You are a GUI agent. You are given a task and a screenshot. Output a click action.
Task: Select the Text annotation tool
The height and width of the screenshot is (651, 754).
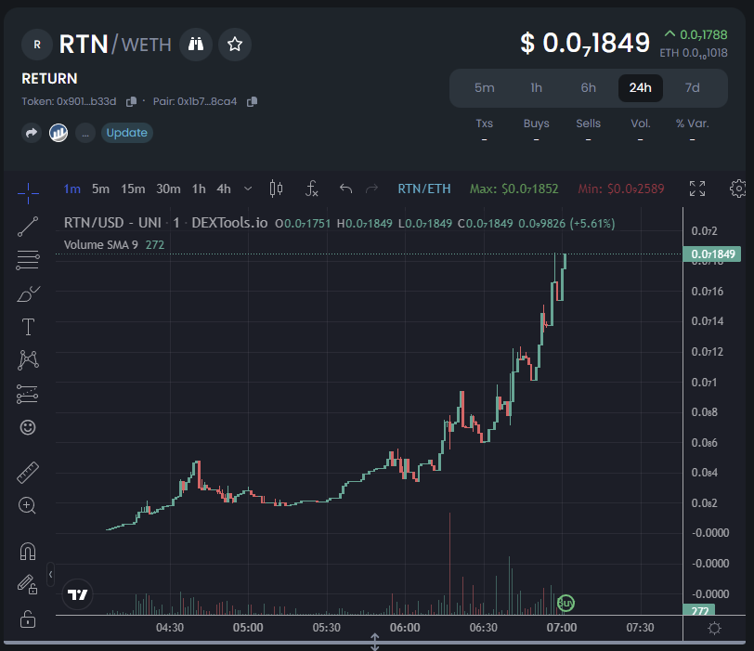tap(28, 327)
